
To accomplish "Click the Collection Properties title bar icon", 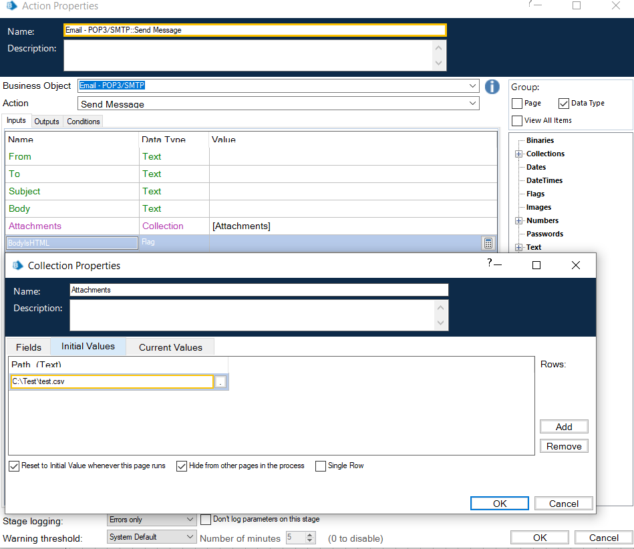I will click(17, 265).
